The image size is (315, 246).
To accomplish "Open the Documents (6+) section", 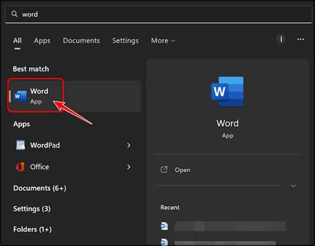I will click(40, 188).
